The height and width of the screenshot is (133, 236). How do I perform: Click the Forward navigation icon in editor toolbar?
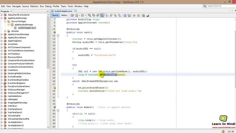click(x=82, y=15)
